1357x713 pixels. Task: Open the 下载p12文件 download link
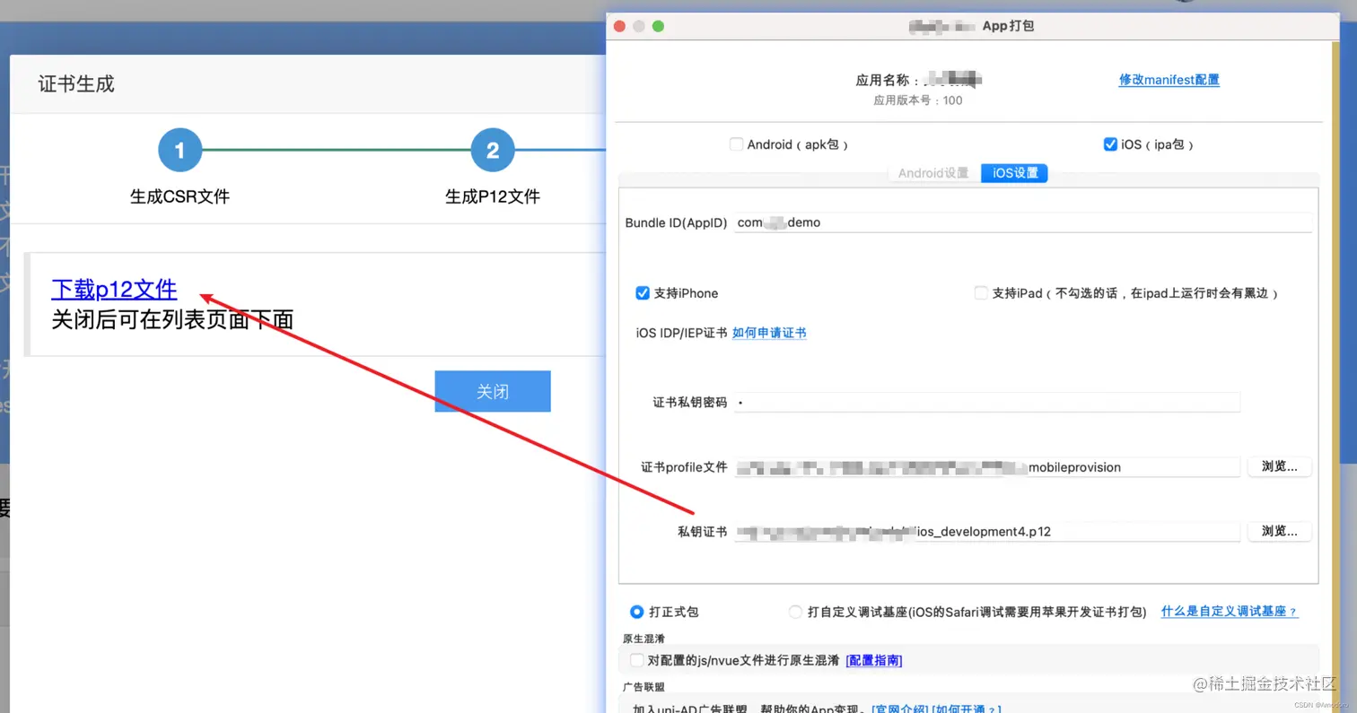(114, 289)
